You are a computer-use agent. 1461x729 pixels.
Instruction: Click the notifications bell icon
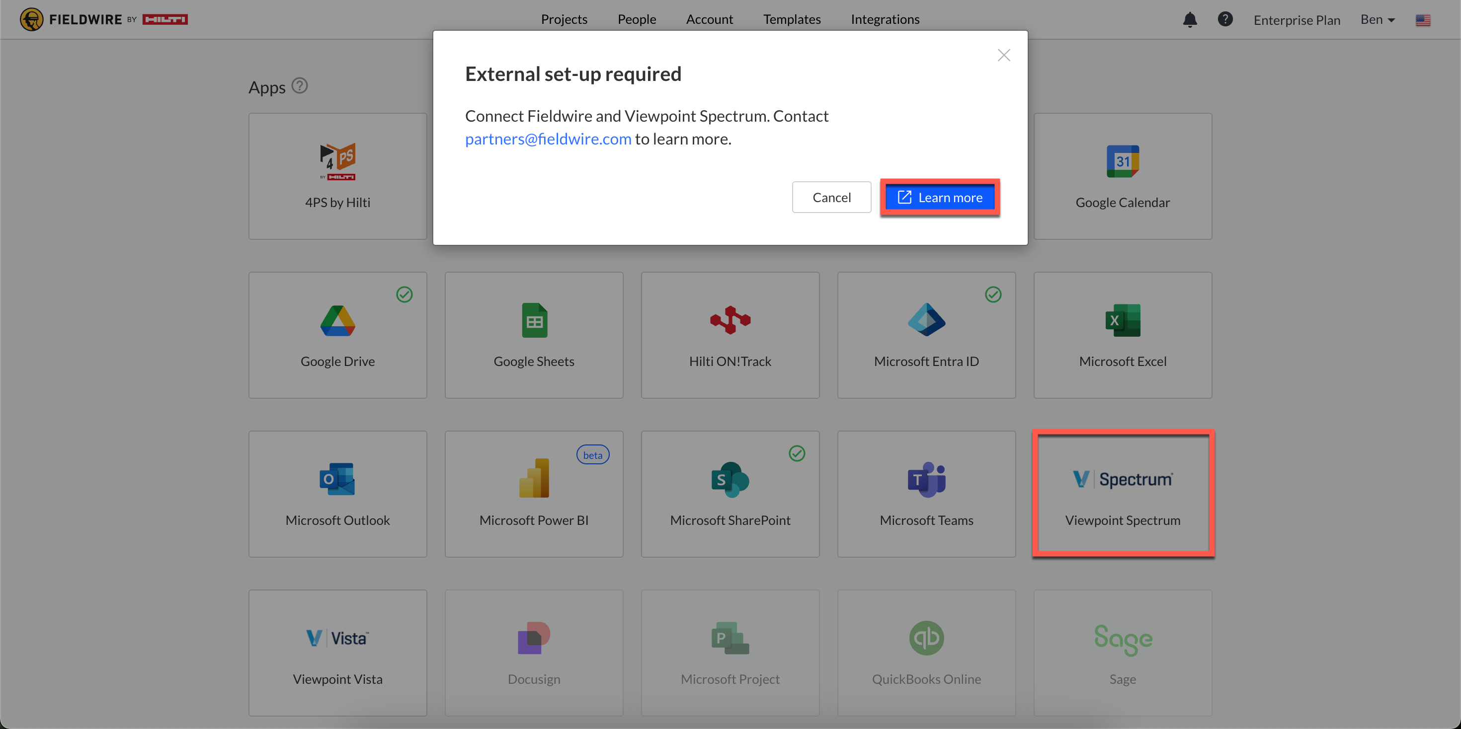[1189, 20]
